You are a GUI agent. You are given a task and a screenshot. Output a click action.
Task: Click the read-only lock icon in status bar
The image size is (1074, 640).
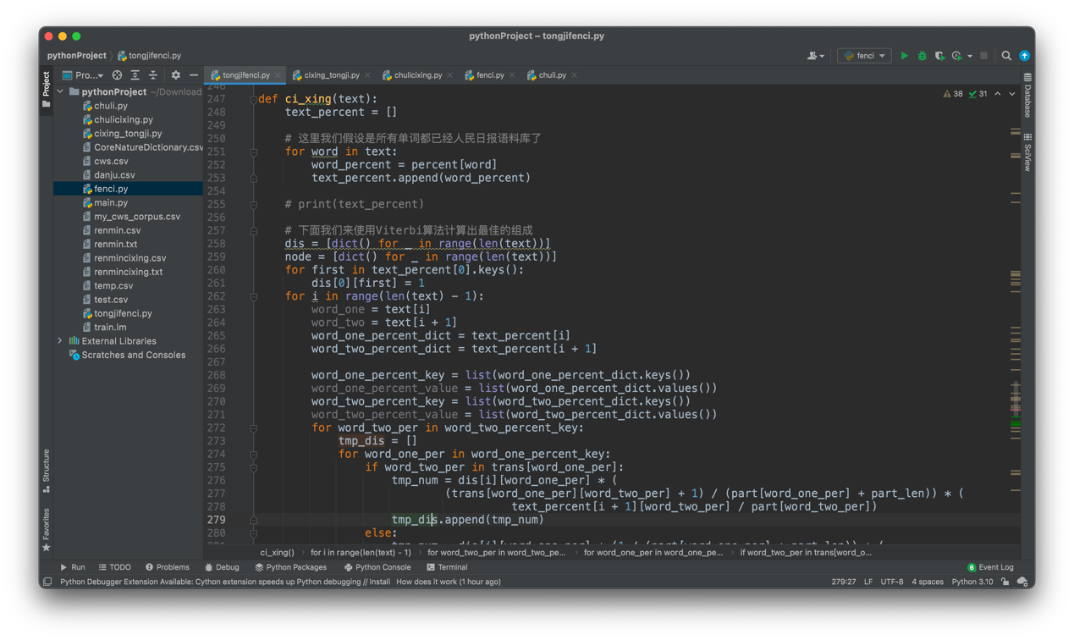pos(1005,582)
